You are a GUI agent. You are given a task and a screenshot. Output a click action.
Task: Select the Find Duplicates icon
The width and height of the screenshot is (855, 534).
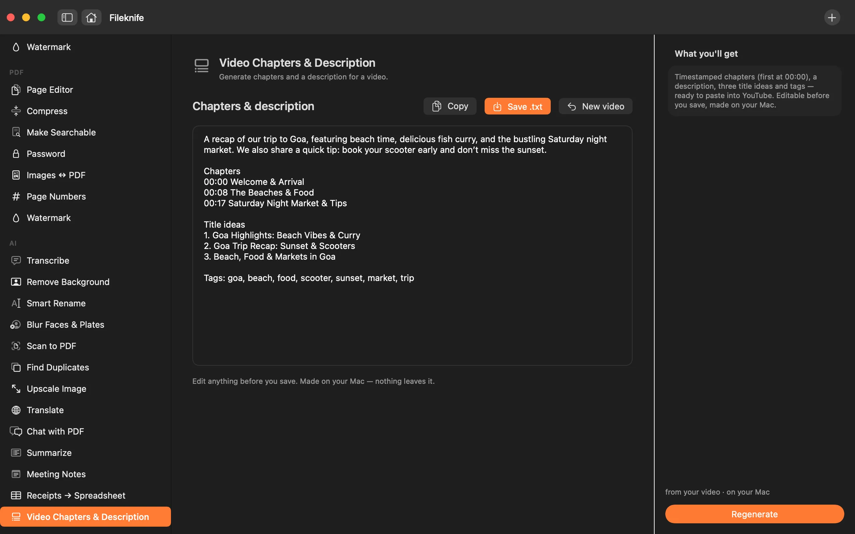click(16, 367)
